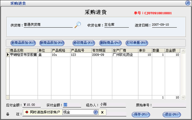This screenshot has width=192, height=120.
Task: Click the red arrow payment account icon
Action: (27, 112)
